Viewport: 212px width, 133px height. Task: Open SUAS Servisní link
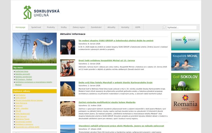coord(21,116)
